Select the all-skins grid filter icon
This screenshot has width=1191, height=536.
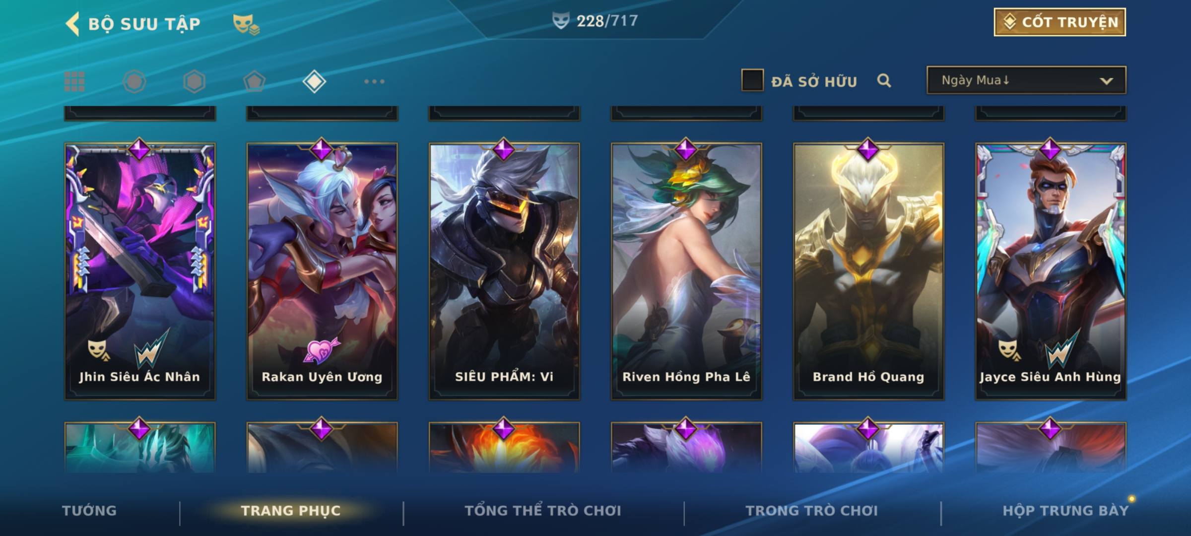point(74,81)
